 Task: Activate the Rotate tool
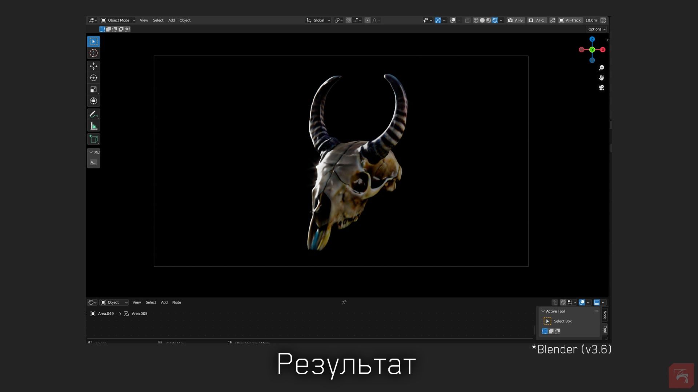[x=93, y=78]
